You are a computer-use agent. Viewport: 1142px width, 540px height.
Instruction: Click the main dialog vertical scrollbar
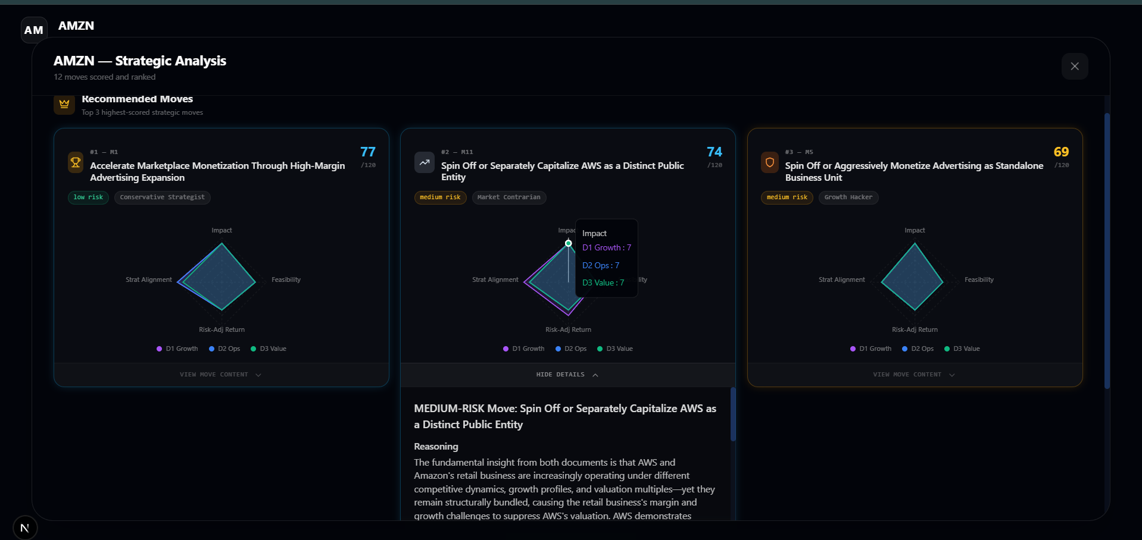coord(1107,250)
